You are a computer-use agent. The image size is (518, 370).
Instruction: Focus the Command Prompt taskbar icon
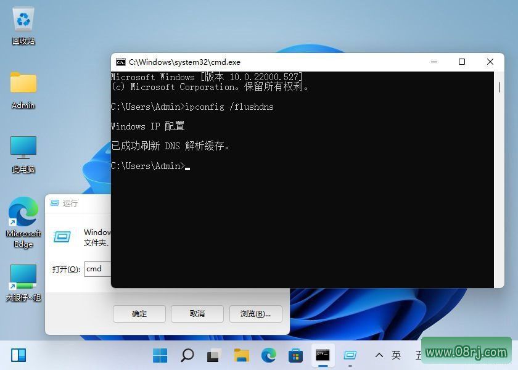coord(323,355)
